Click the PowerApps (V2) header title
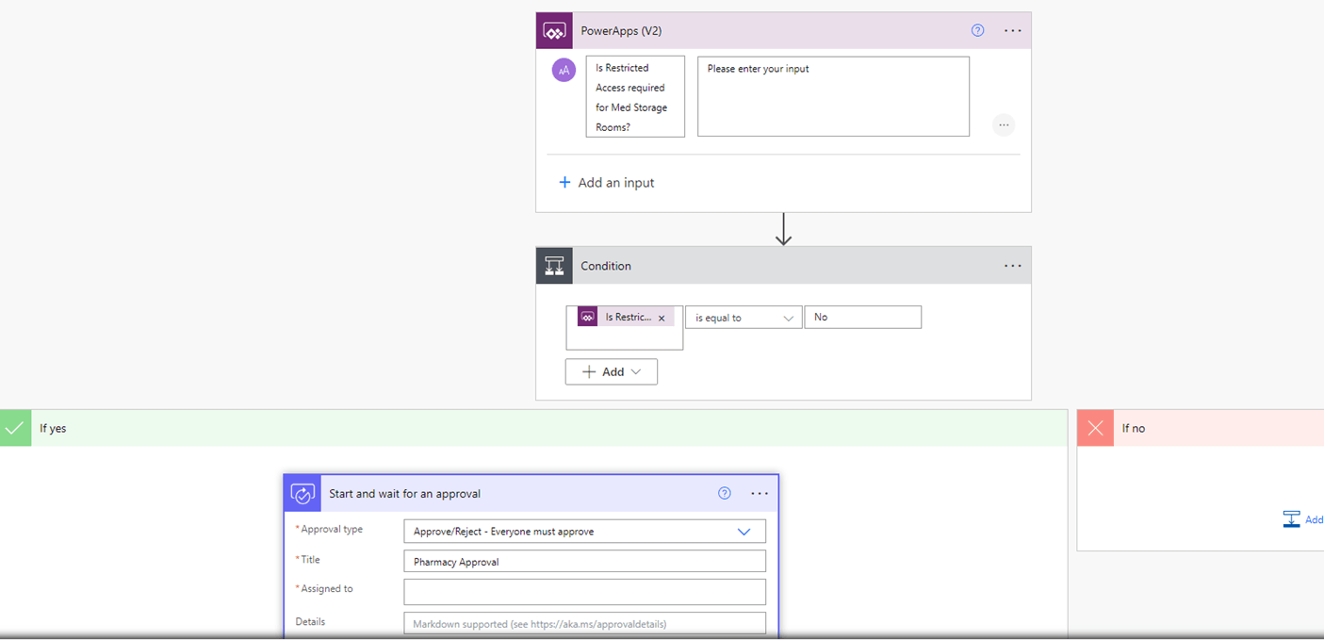1324x640 pixels. 621,31
